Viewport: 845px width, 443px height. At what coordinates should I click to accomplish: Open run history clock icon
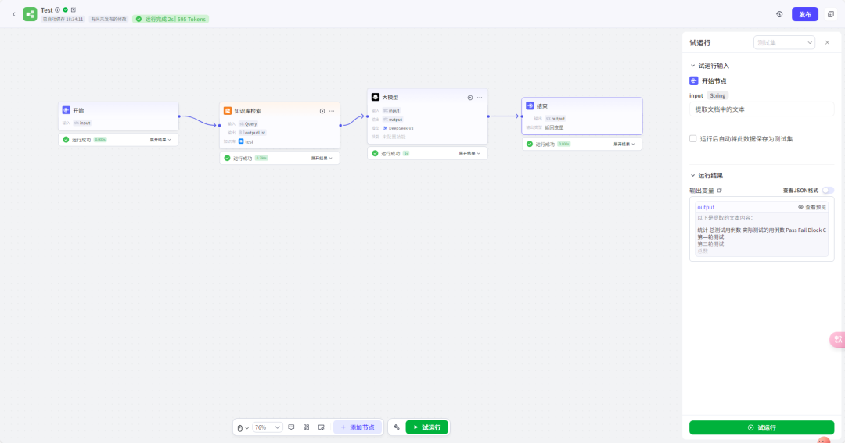pyautogui.click(x=779, y=14)
